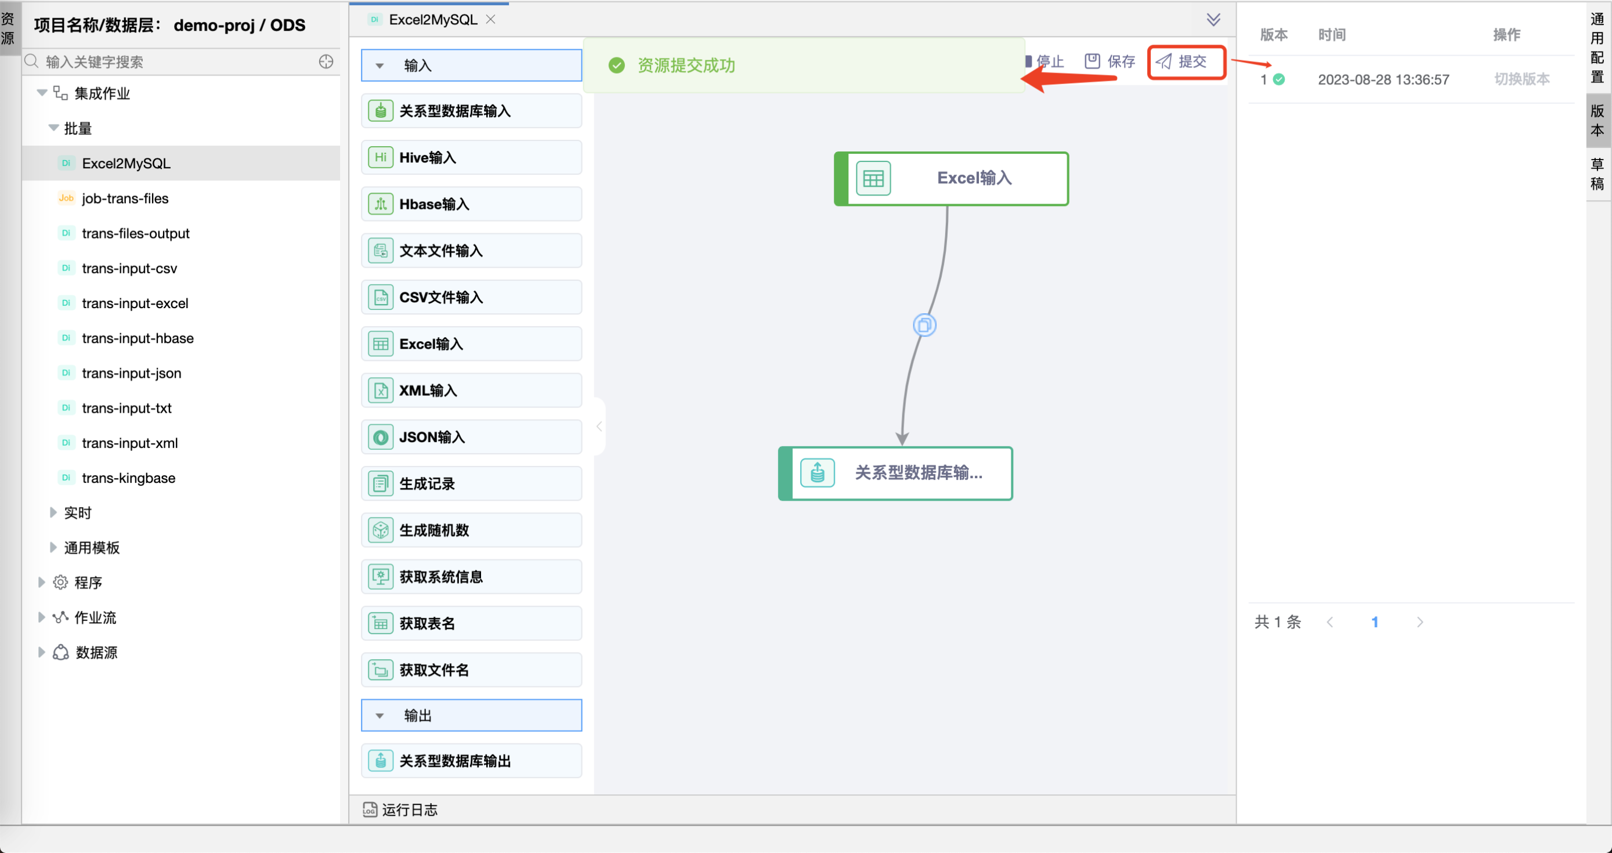The width and height of the screenshot is (1612, 853).
Task: Expand the 实时 section in the tree
Action: [x=53, y=512]
